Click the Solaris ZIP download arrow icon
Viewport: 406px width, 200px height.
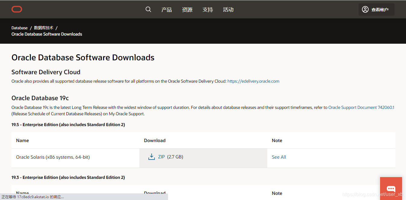[151, 157]
